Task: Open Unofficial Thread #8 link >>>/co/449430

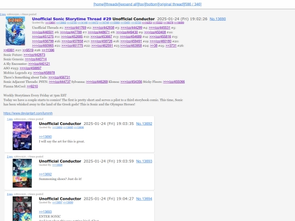Action: [127, 32]
